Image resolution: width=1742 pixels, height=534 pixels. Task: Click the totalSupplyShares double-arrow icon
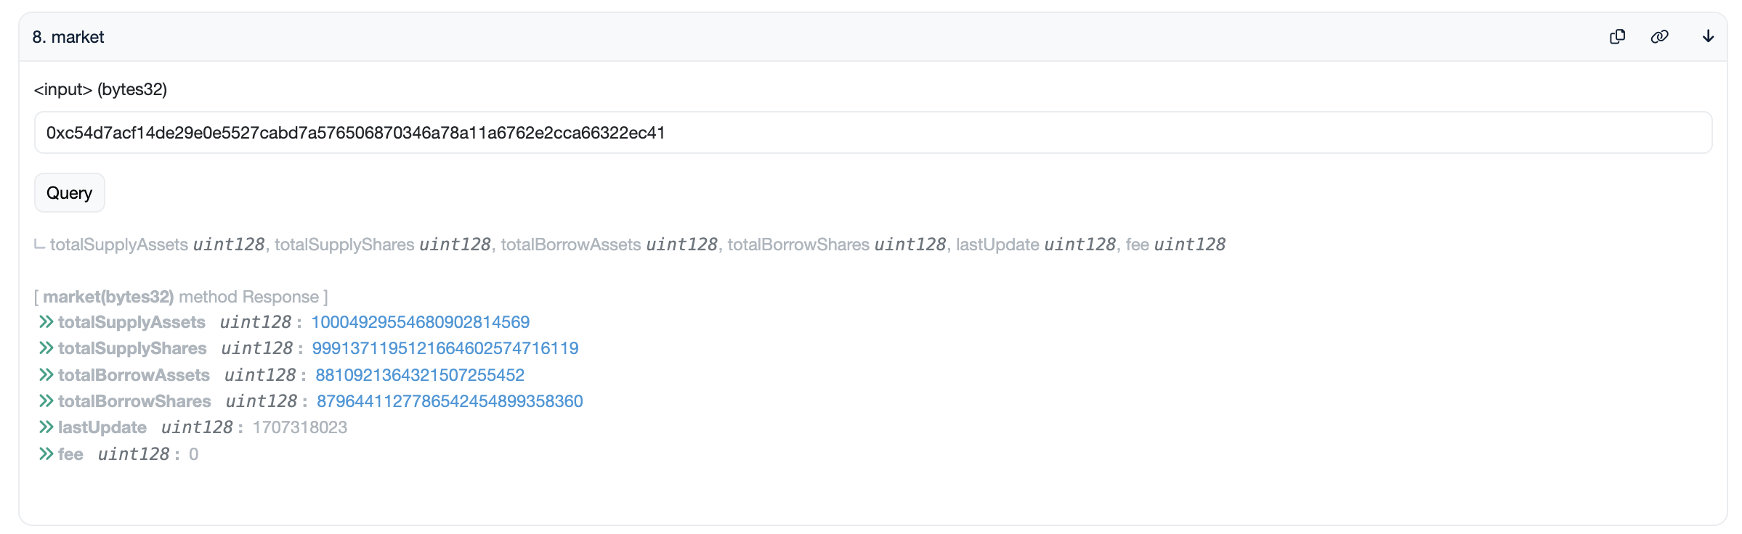pyautogui.click(x=46, y=348)
